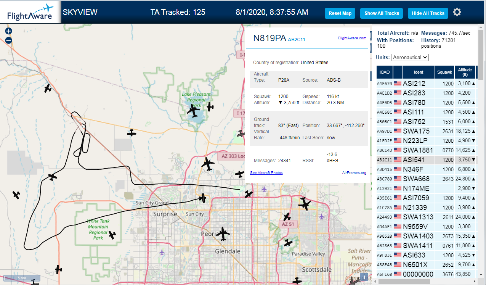Click the US flag in the N9559V row
This screenshot has width=486, height=285.
pos(398,226)
